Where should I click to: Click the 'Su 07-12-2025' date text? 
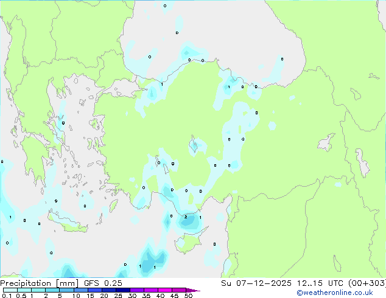(256, 283)
